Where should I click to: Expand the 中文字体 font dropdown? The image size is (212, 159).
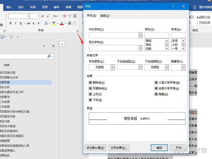[140, 35]
